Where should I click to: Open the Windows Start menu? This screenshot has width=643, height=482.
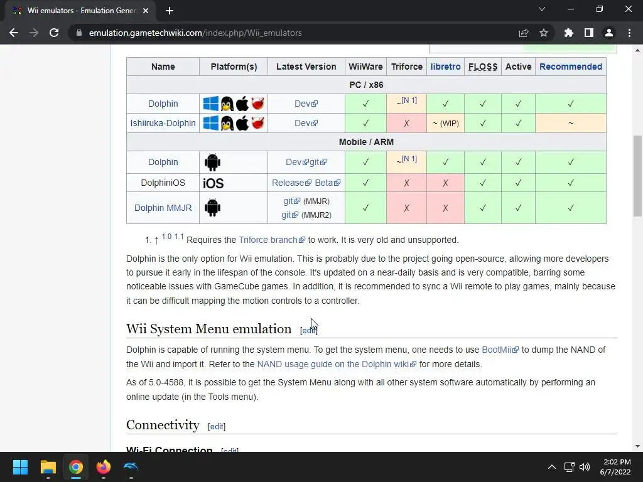pos(20,467)
